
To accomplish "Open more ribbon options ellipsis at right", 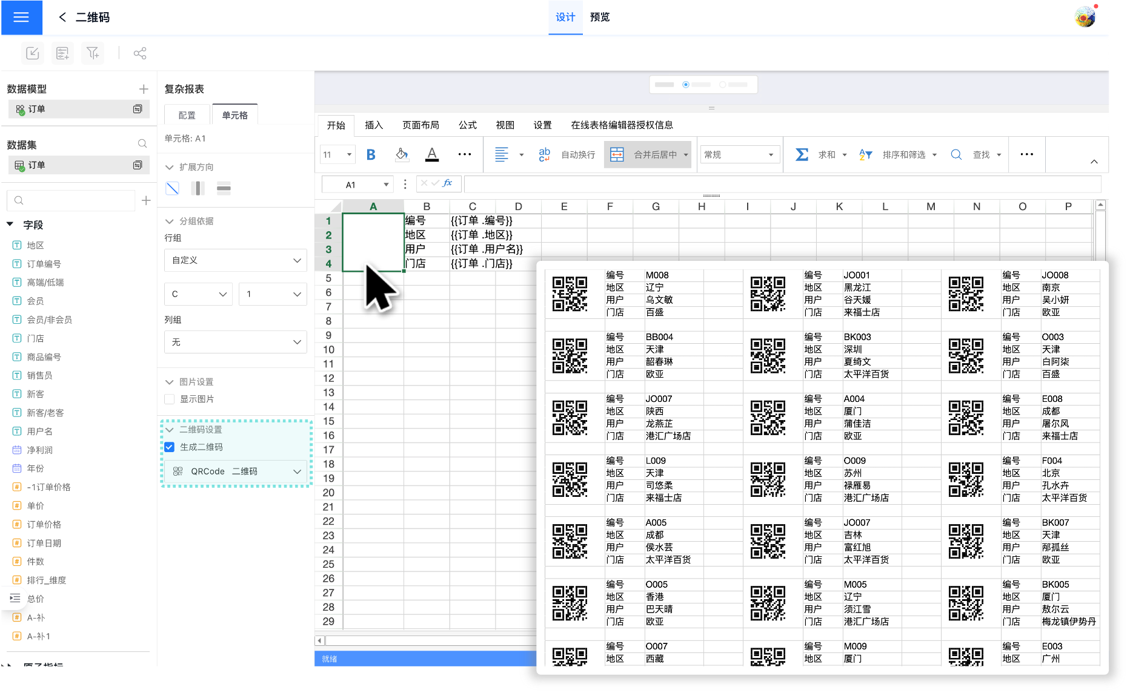I will point(1026,154).
